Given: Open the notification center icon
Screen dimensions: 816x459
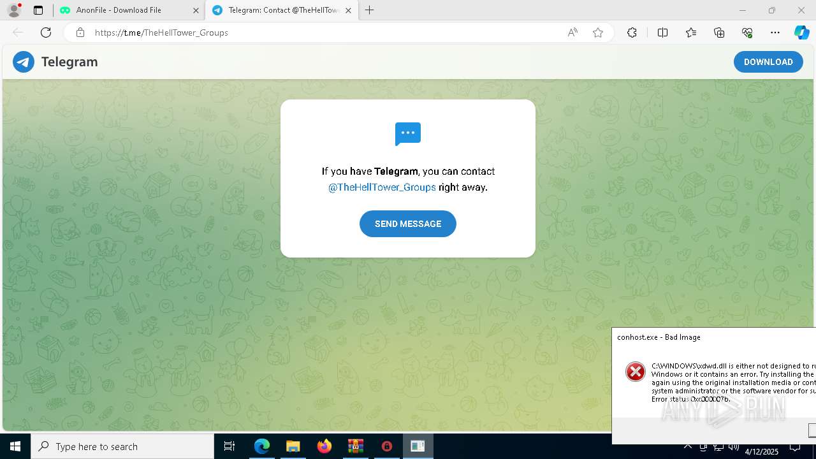Looking at the screenshot, I should pyautogui.click(x=795, y=446).
